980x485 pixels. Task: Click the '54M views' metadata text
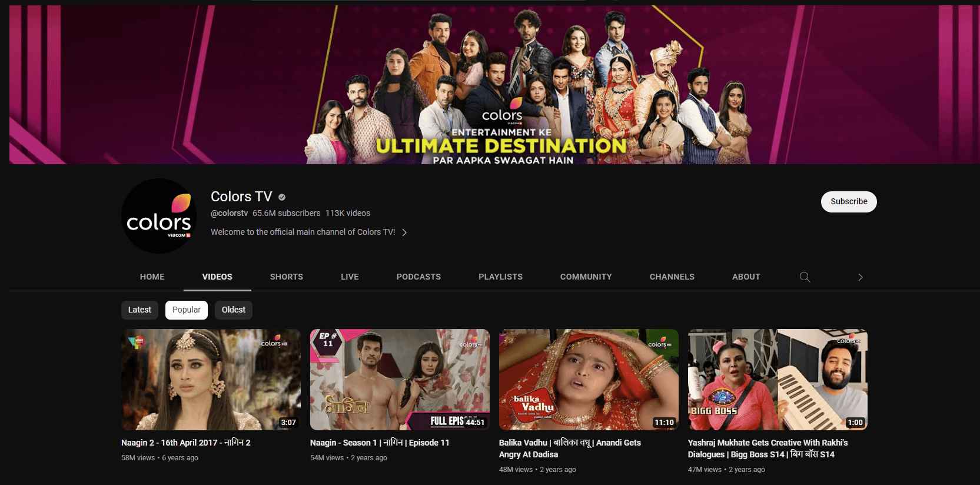[x=327, y=458]
